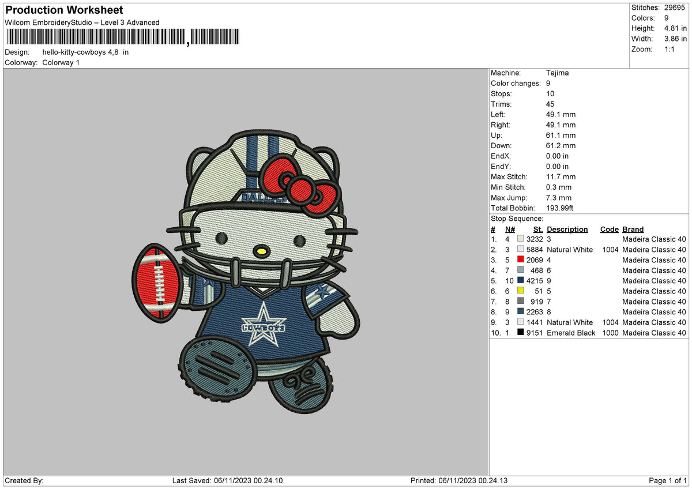The height and width of the screenshot is (489, 692).
Task: Click 'Natural White' in stop row 9
Action: [x=570, y=322]
